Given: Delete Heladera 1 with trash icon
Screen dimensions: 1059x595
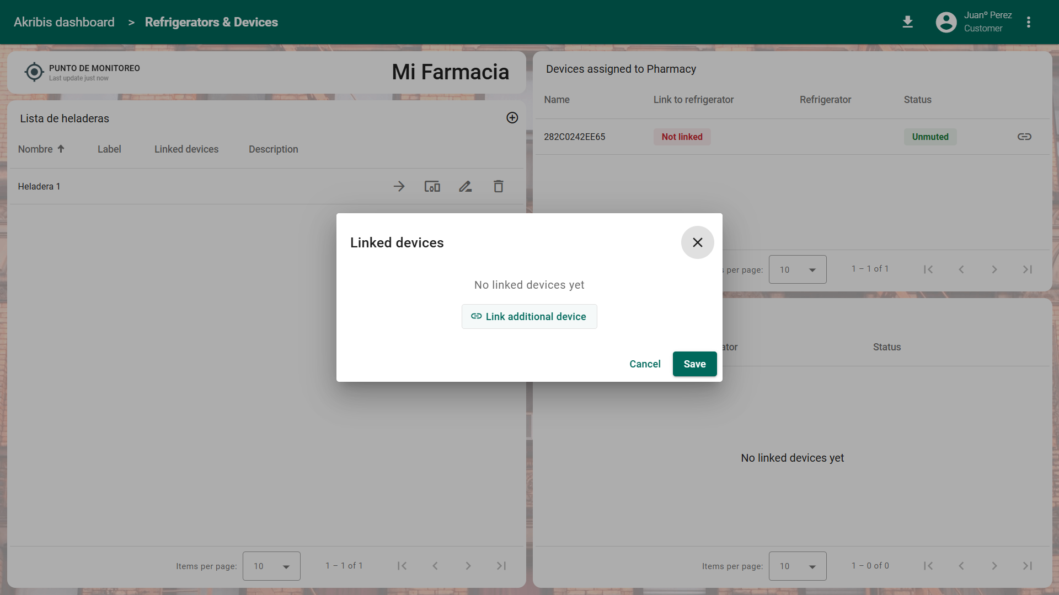Looking at the screenshot, I should point(498,186).
